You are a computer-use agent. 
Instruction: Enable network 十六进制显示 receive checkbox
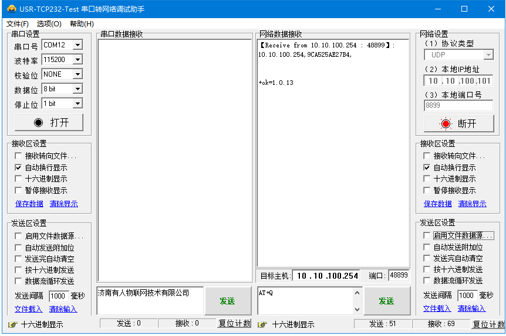click(427, 179)
